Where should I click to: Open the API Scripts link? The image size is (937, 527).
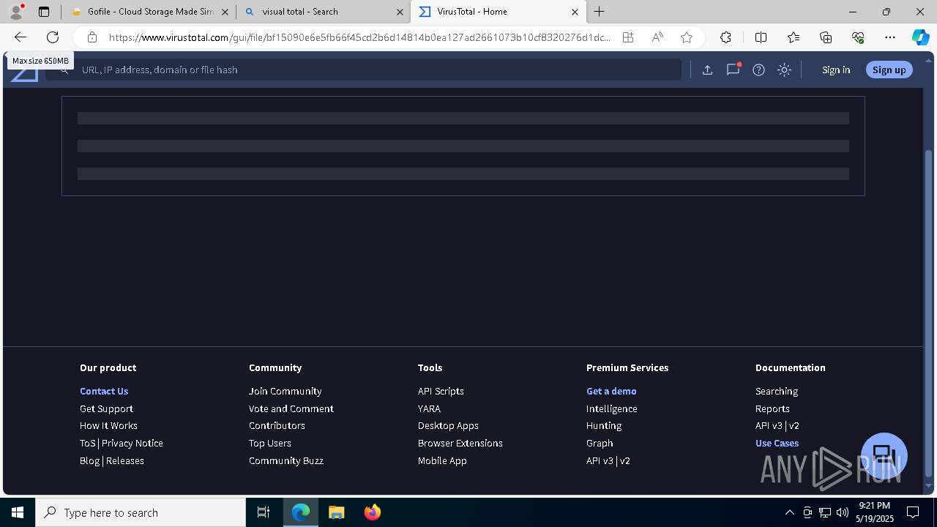coord(441,391)
